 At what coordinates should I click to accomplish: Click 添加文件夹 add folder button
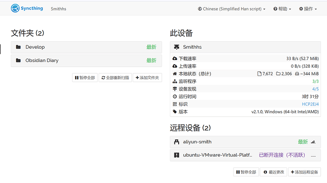(147, 78)
